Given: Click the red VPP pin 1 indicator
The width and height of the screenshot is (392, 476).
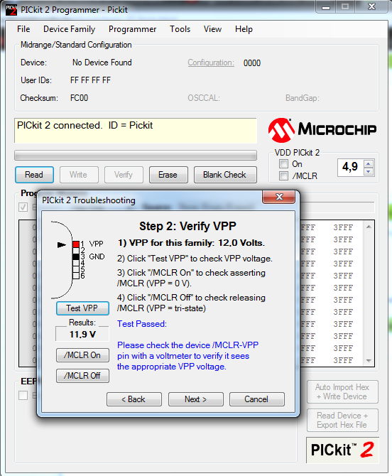Looking at the screenshot, I should (76, 244).
